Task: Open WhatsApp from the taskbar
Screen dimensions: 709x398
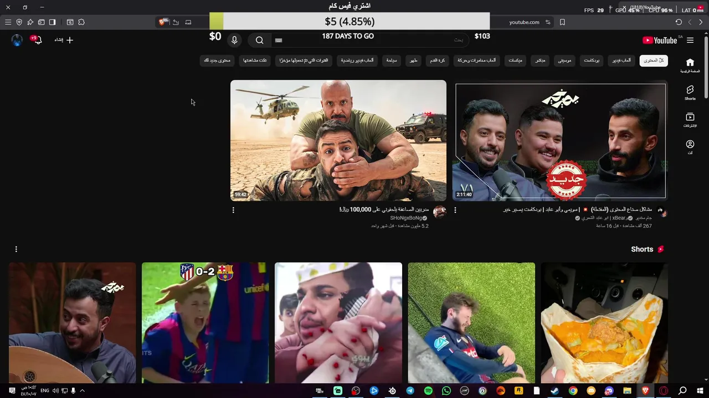Action: pyautogui.click(x=446, y=391)
